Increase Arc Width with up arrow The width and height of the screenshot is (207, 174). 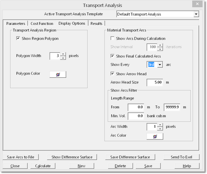[160, 125]
